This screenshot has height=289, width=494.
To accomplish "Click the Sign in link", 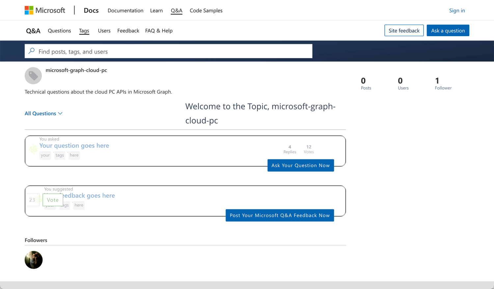I will coord(457,10).
